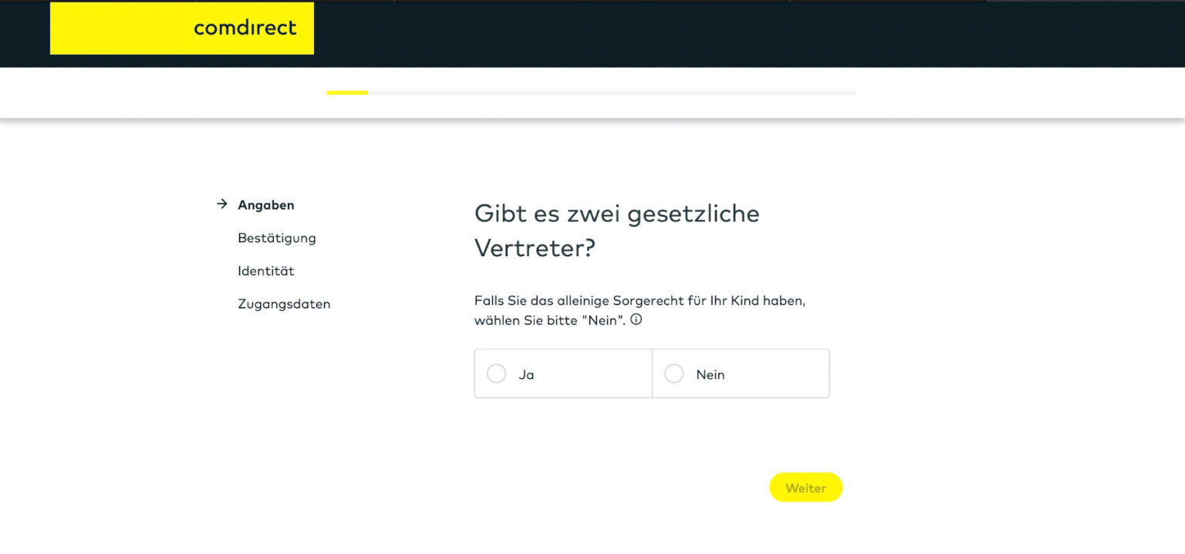Screen dimensions: 1185x554
Task: Click empty space inside the Ja option box
Action: coord(594,374)
